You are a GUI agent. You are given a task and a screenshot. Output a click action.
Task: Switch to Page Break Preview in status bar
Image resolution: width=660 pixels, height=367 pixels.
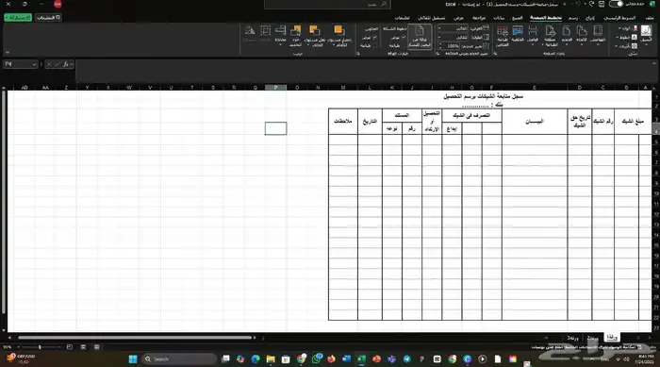tap(70, 347)
